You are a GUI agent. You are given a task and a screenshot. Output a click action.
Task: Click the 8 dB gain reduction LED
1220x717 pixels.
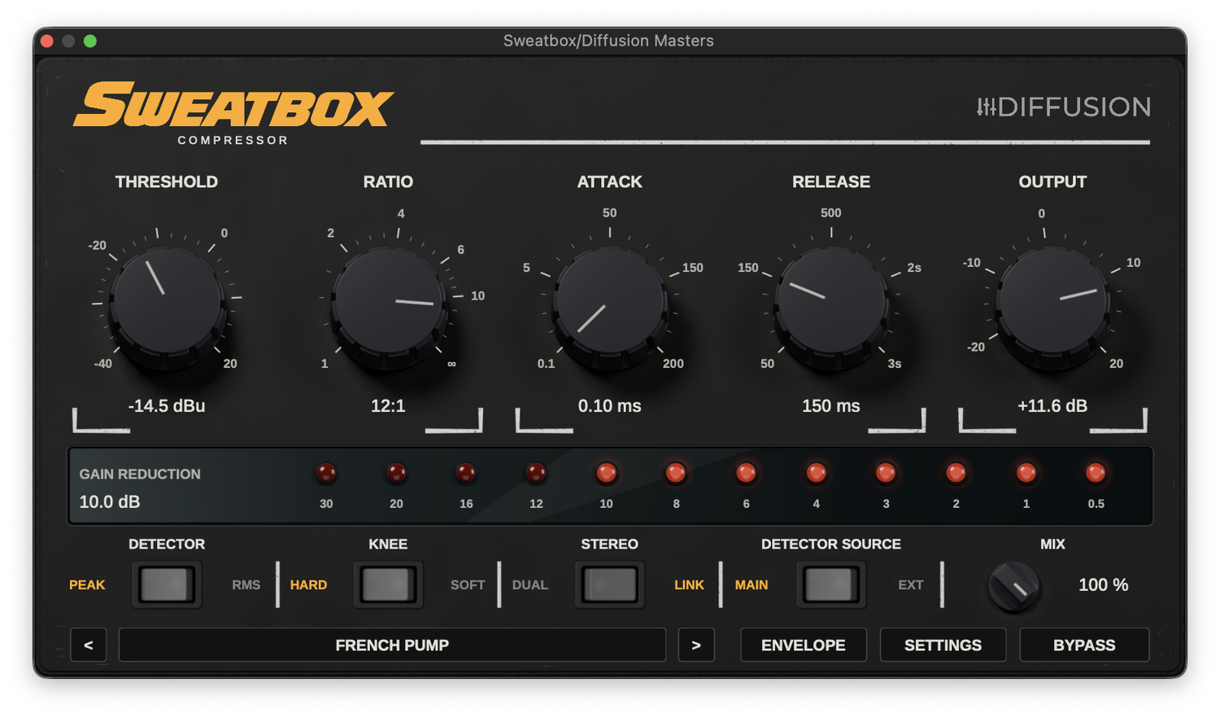tap(676, 473)
